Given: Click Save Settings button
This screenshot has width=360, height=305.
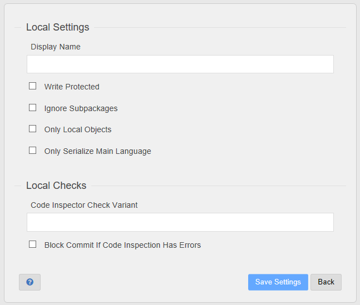Looking at the screenshot, I should click(x=278, y=282).
